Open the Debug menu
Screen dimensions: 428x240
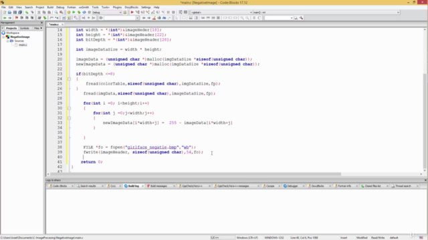pyautogui.click(x=60, y=7)
